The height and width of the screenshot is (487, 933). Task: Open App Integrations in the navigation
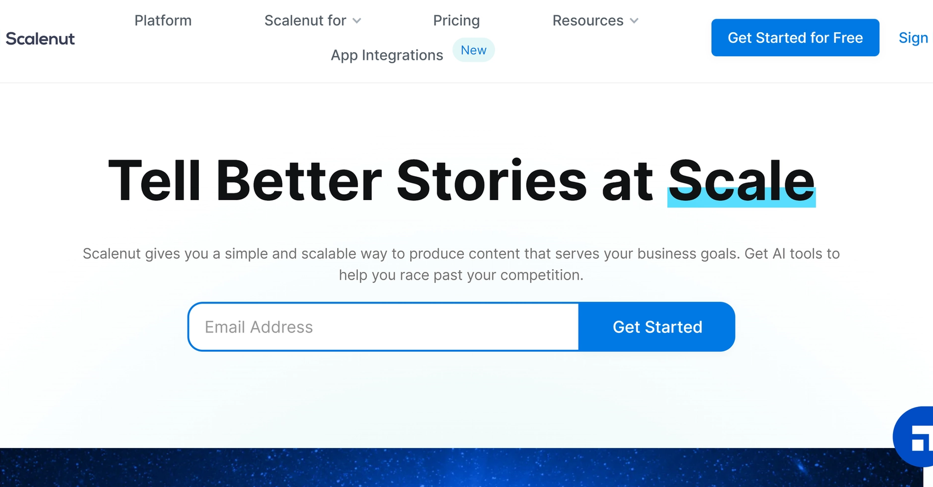(387, 55)
